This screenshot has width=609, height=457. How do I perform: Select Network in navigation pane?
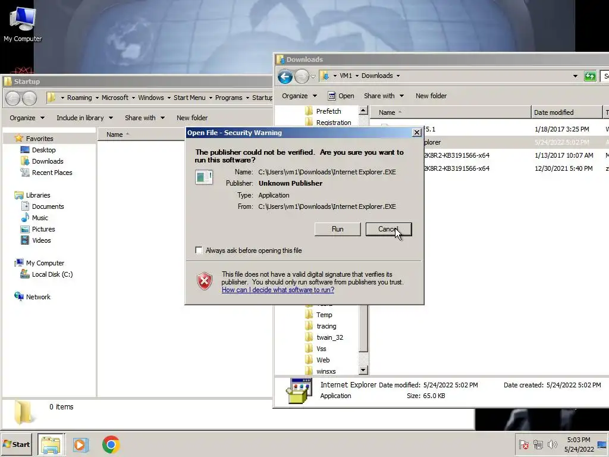click(x=32, y=297)
